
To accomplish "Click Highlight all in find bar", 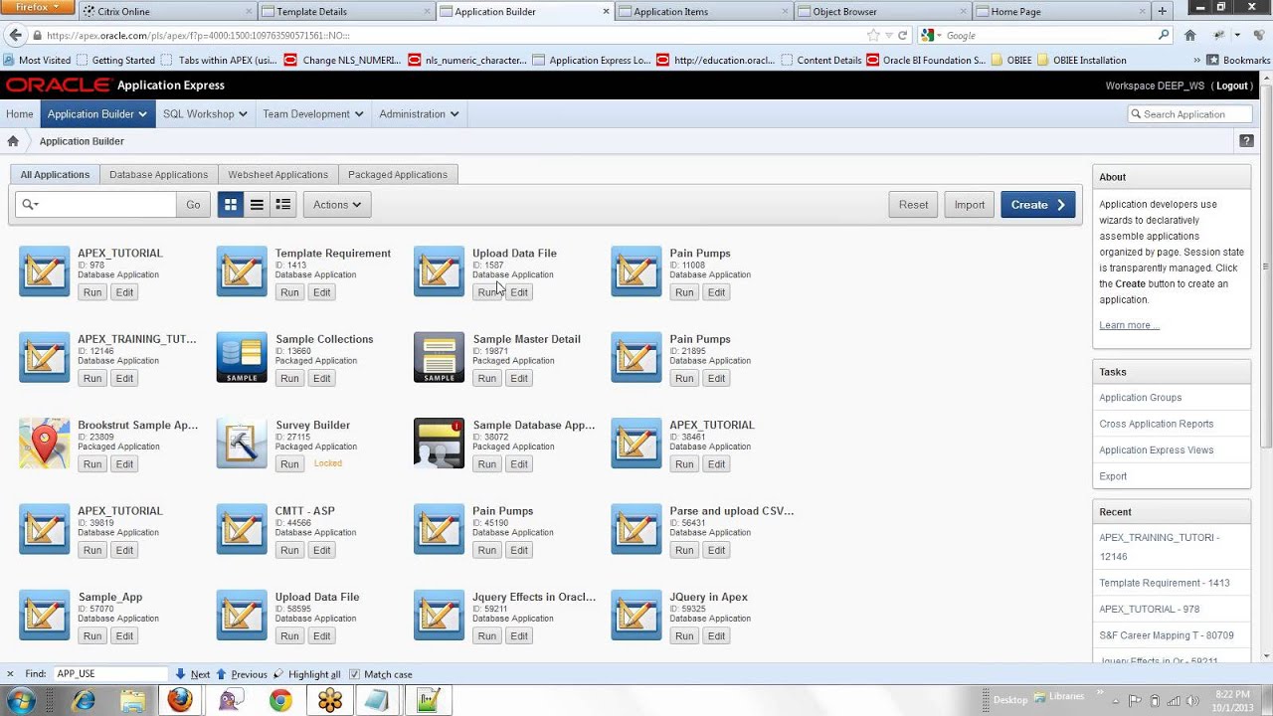I will [306, 674].
